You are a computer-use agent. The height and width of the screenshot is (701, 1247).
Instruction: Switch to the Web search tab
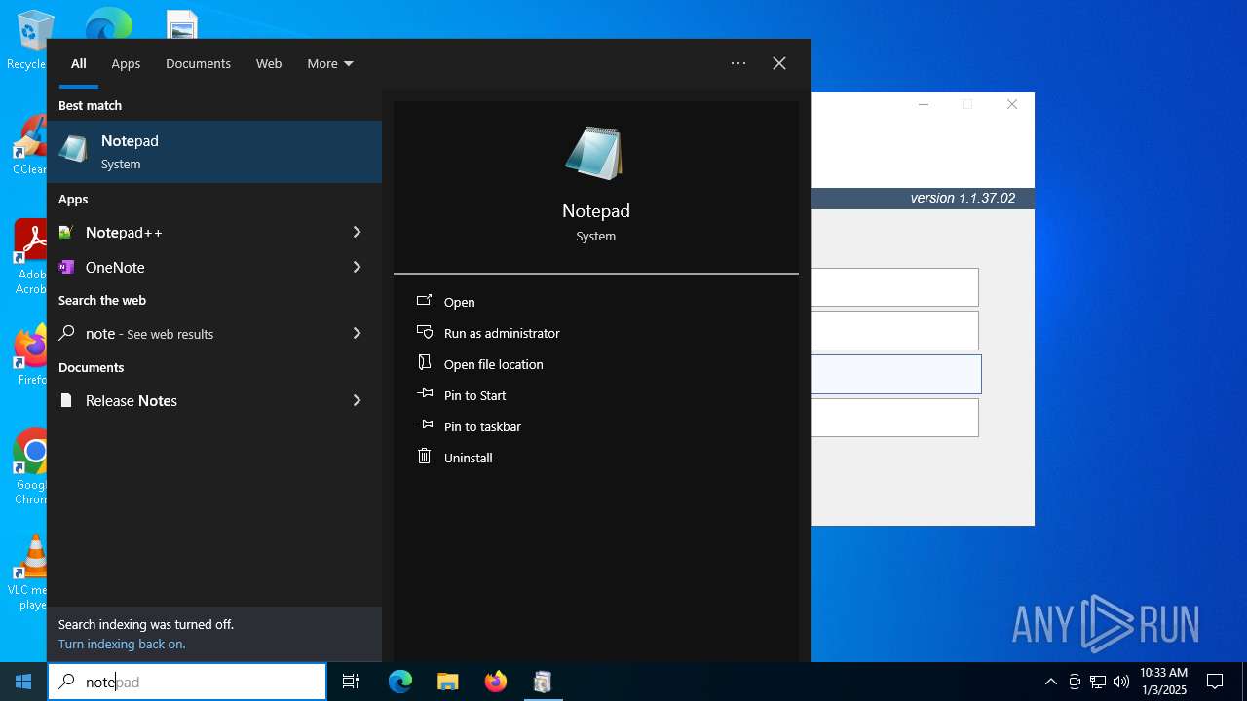[269, 63]
